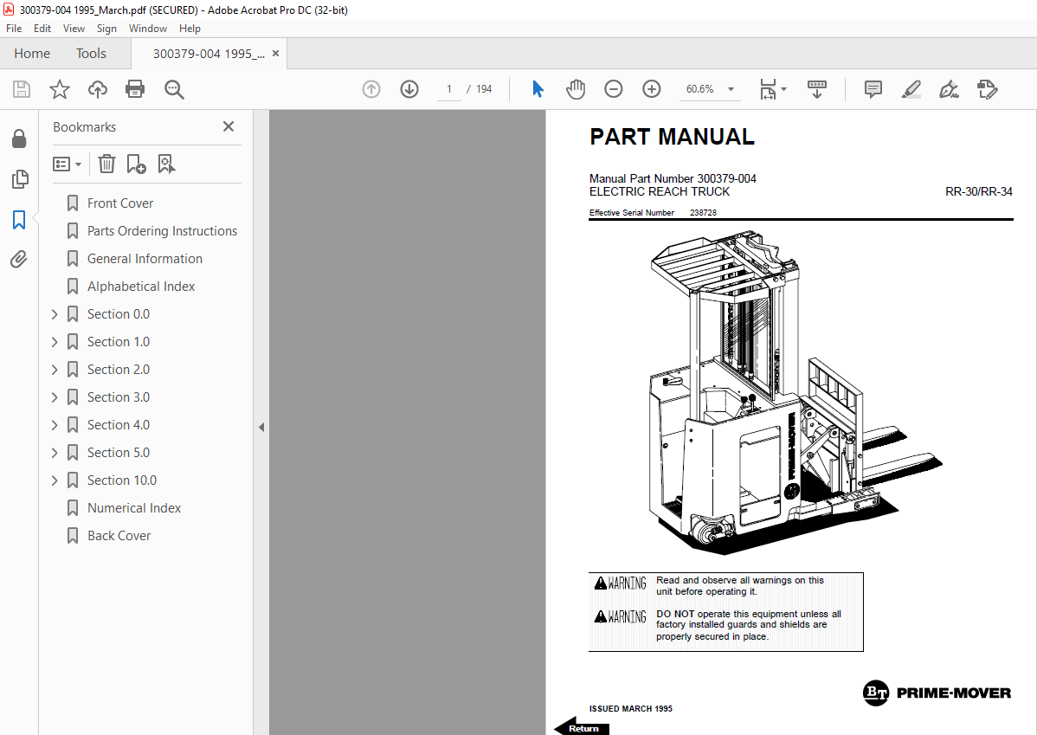This screenshot has width=1037, height=735.
Task: Close the Bookmarks panel
Action: point(229,126)
